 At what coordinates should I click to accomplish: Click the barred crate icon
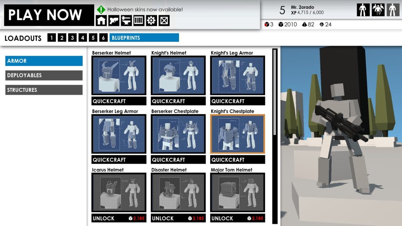click(x=139, y=20)
